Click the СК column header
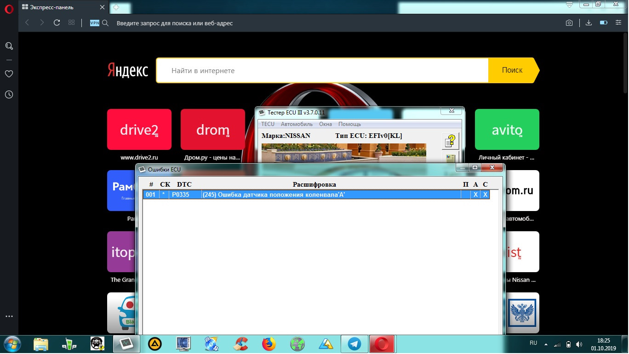This screenshot has height=354, width=629. click(x=165, y=184)
